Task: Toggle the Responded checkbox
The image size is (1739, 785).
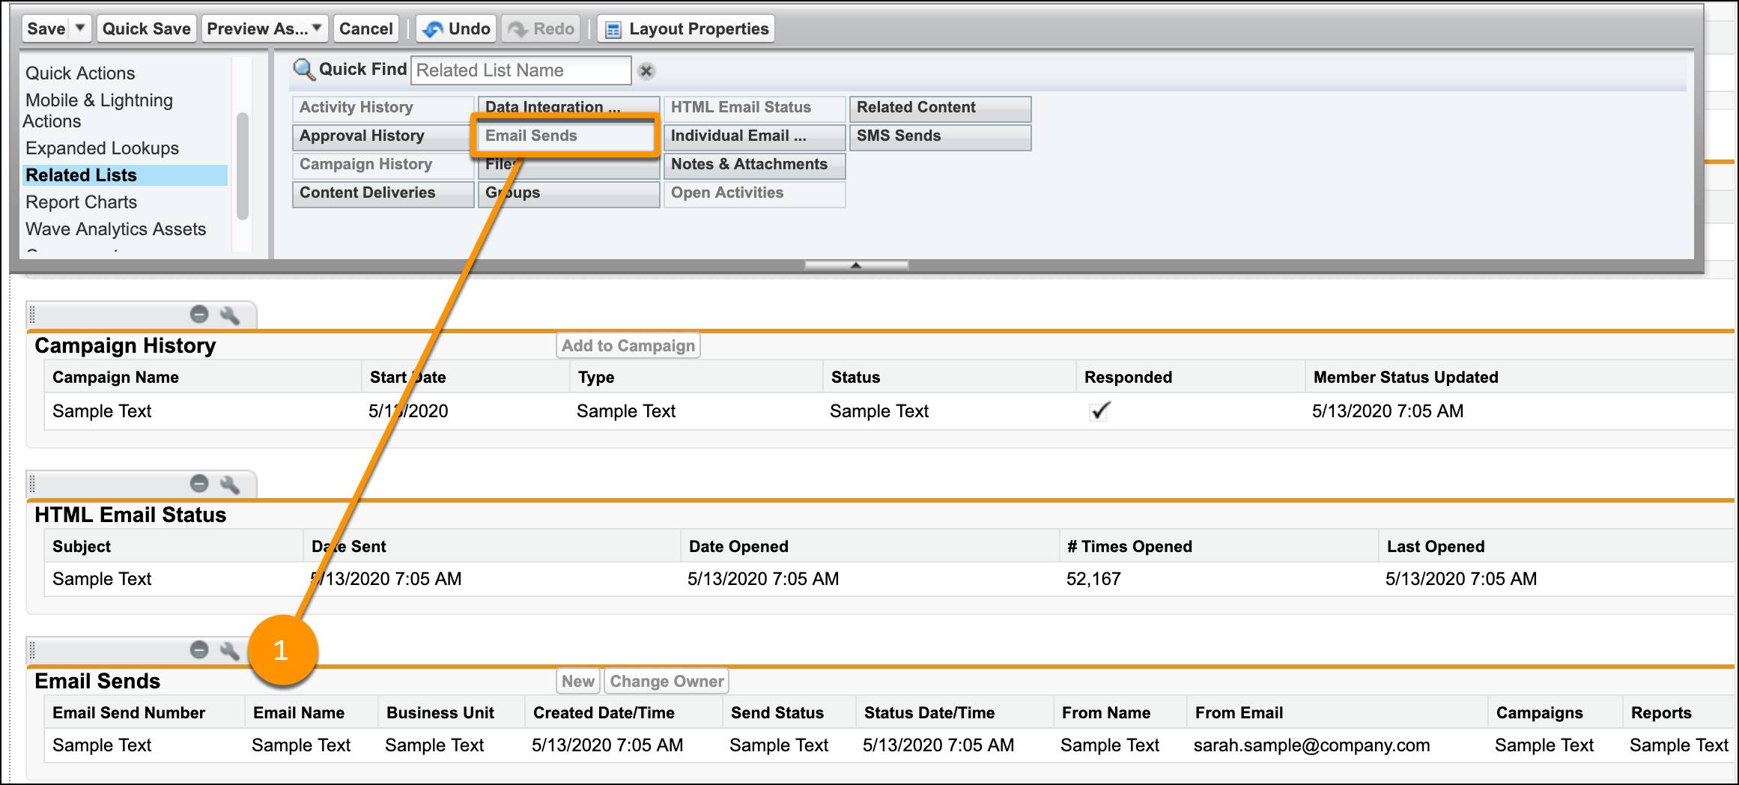Action: [x=1098, y=410]
